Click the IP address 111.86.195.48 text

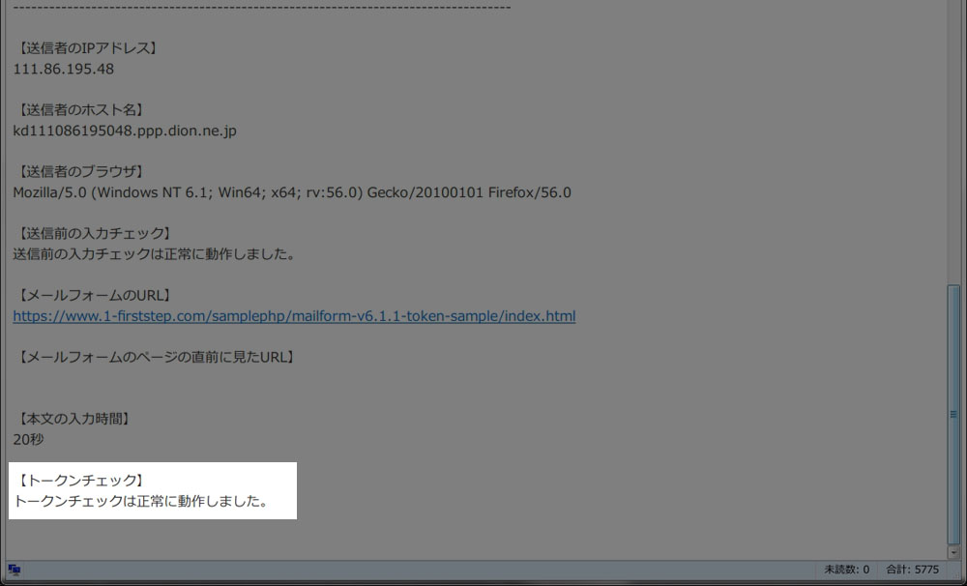click(64, 69)
